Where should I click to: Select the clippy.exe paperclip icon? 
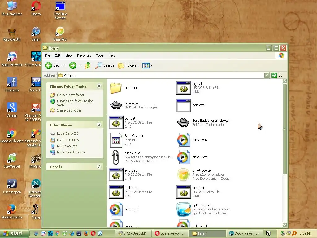click(x=116, y=157)
